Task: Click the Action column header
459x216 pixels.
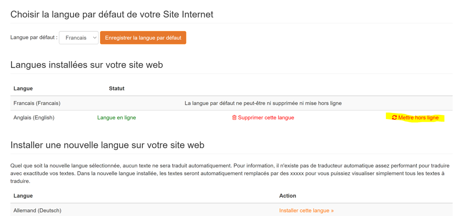Action: [x=287, y=196]
